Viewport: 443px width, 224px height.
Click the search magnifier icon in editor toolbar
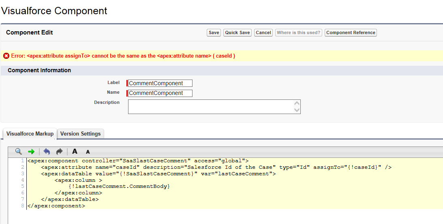click(18, 151)
